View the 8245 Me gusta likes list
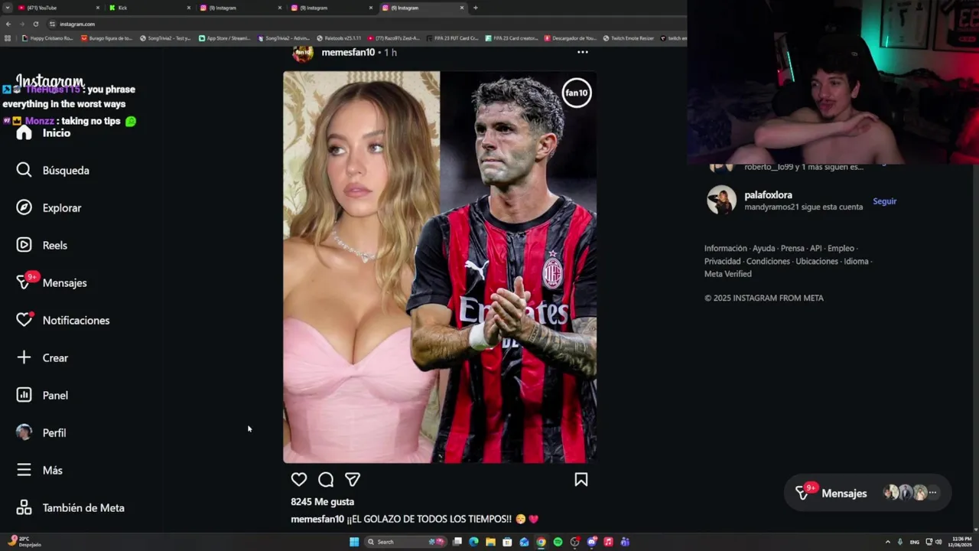Screen dimensions: 979x551 pyautogui.click(x=322, y=502)
